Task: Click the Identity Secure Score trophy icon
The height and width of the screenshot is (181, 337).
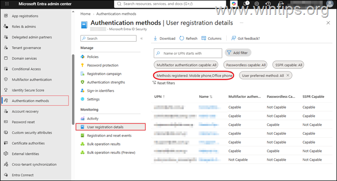Action: 6,90
